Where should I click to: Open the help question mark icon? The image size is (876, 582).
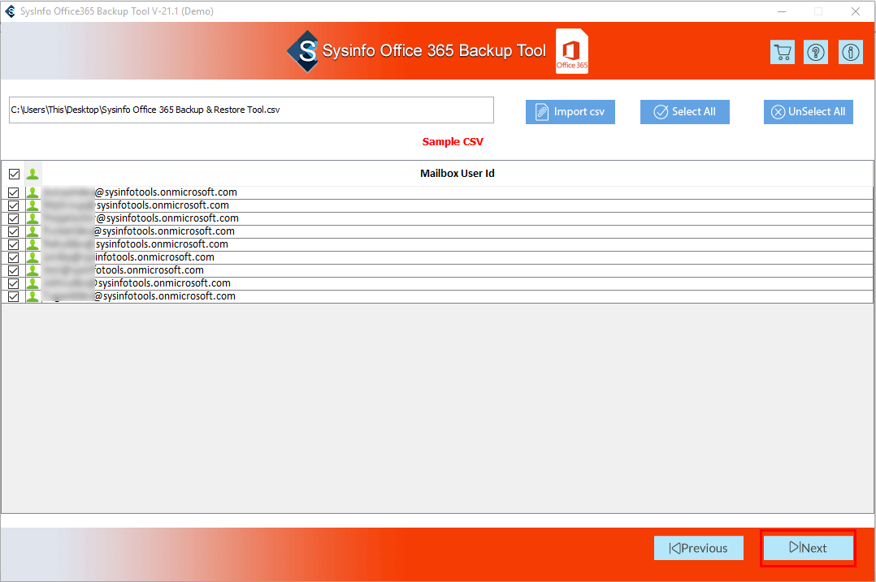point(816,53)
